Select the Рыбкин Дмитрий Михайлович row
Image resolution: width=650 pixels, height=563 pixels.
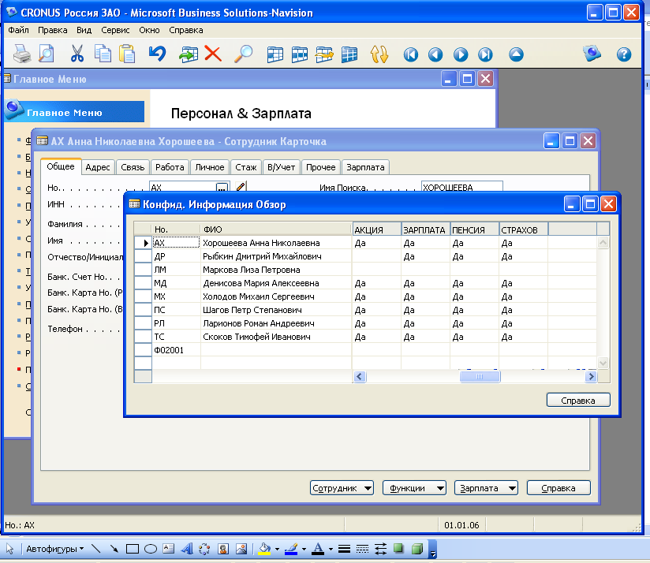coord(261,256)
